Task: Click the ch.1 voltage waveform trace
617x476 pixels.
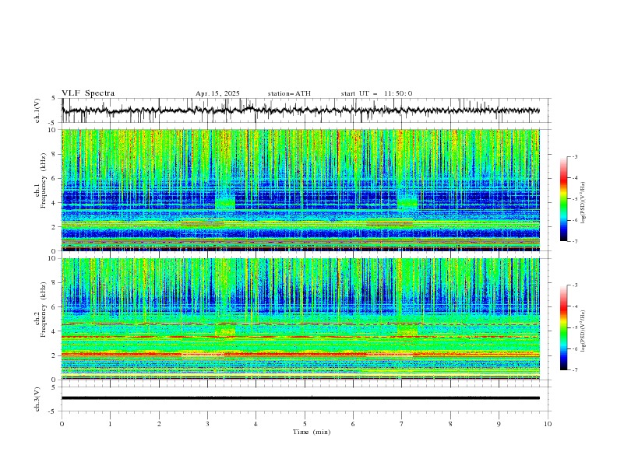Action: [301, 110]
